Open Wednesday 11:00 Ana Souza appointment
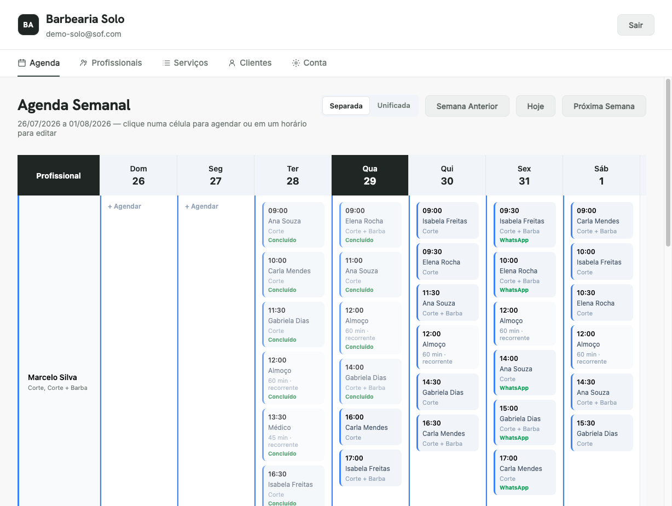This screenshot has width=672, height=506. pyautogui.click(x=370, y=275)
